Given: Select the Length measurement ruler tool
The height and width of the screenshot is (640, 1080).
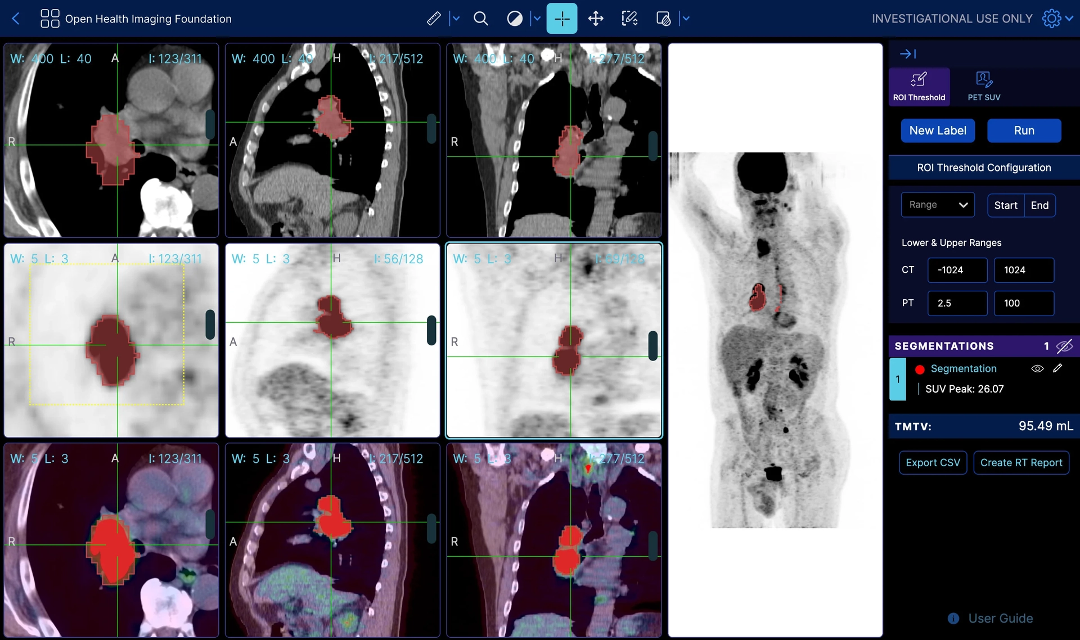Looking at the screenshot, I should click(433, 19).
